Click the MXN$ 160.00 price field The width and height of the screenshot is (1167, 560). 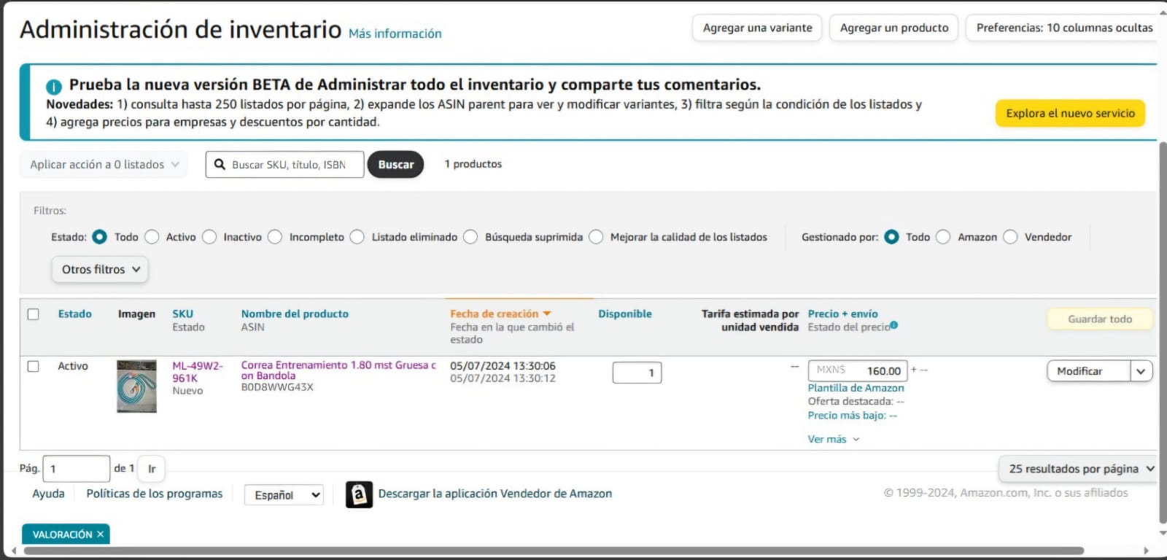[858, 370]
